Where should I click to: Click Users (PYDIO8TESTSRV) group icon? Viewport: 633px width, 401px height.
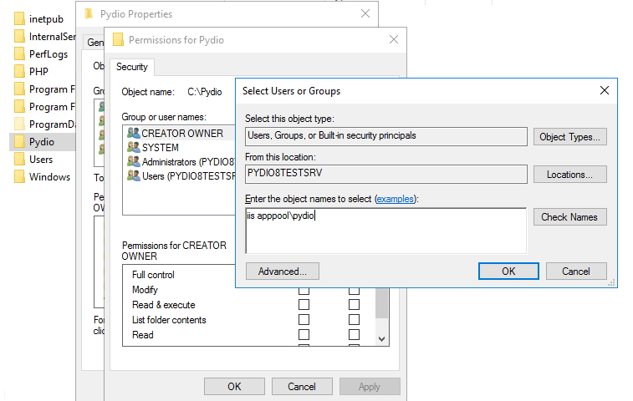(133, 176)
